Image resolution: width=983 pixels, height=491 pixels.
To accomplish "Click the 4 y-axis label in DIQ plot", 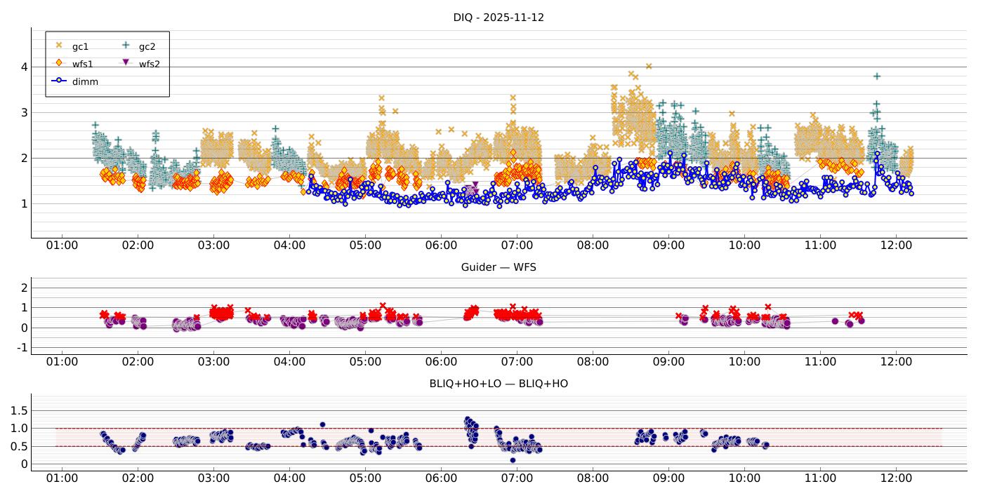I will click(24, 67).
